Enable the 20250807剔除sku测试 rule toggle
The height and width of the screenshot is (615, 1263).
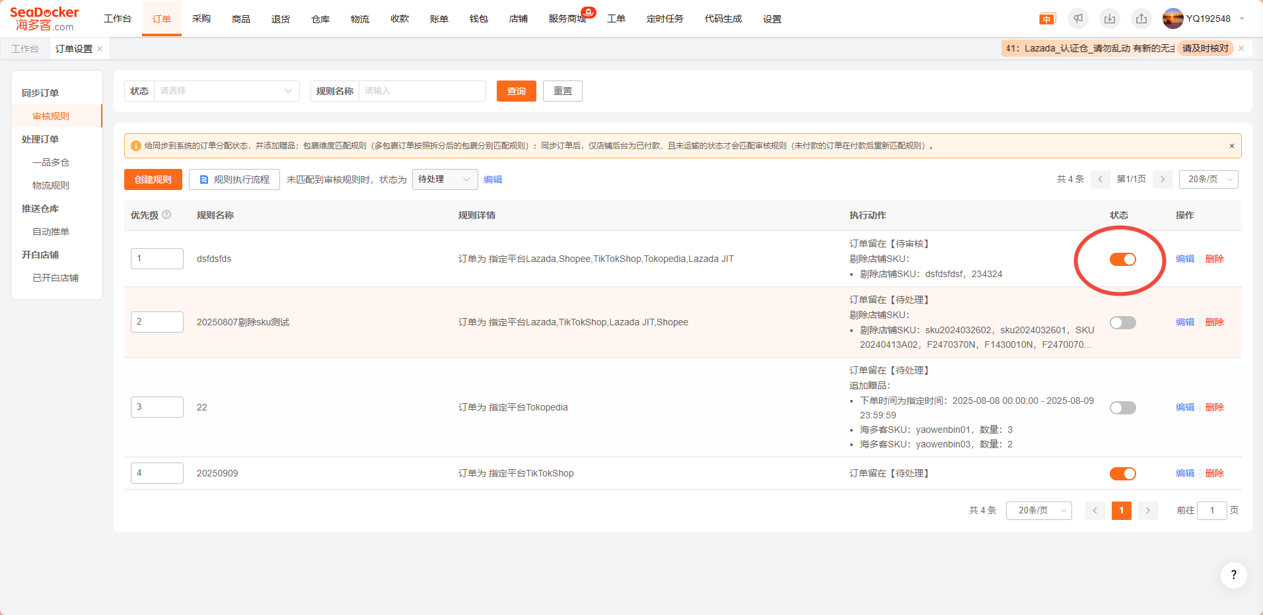(x=1122, y=323)
